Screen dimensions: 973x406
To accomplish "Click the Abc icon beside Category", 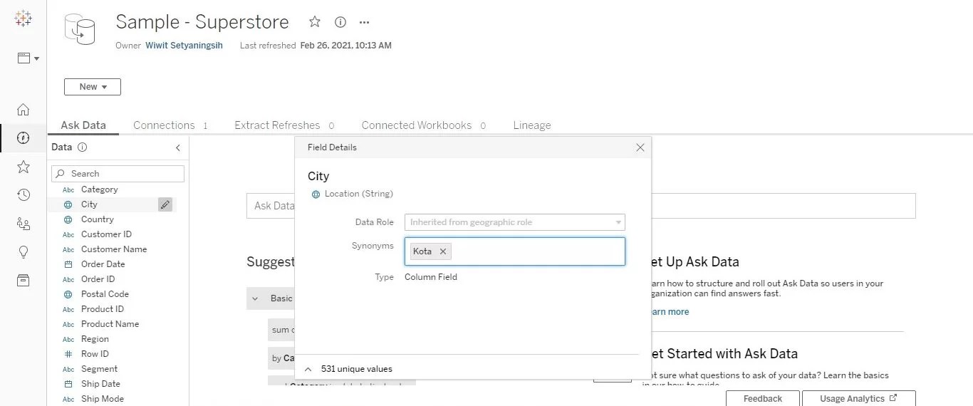I will pos(68,189).
